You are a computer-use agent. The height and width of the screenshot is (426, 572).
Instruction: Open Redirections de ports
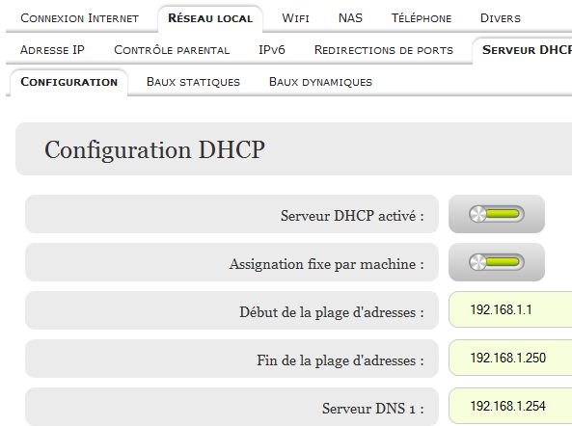[384, 50]
